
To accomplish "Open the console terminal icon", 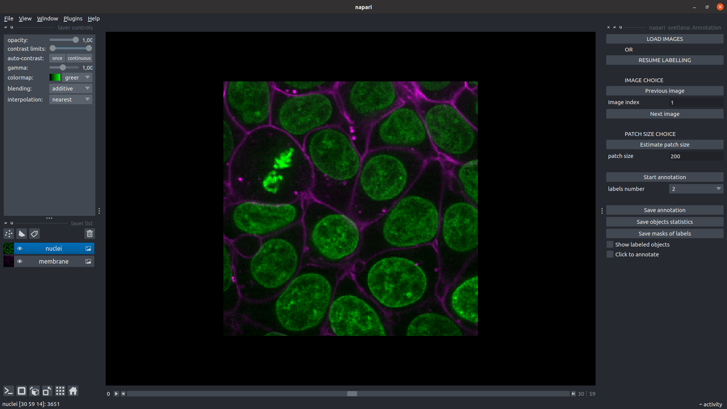I will click(x=8, y=391).
